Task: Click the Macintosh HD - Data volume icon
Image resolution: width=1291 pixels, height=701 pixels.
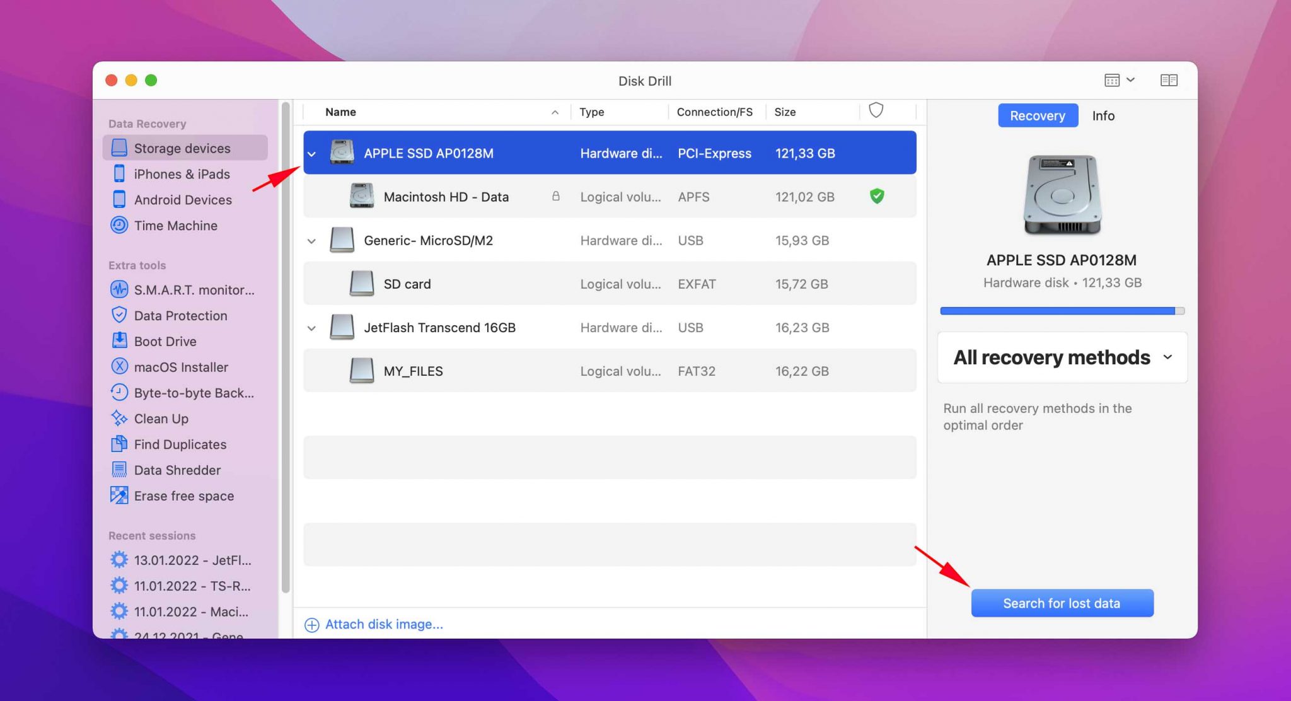Action: click(x=362, y=196)
